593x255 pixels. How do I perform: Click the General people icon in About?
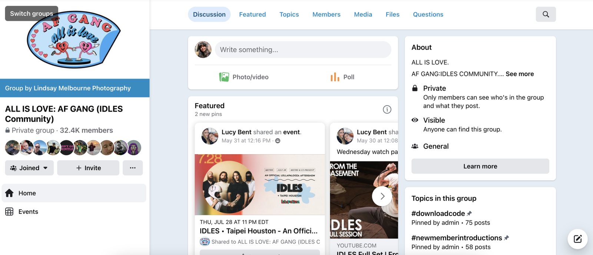[x=415, y=146]
